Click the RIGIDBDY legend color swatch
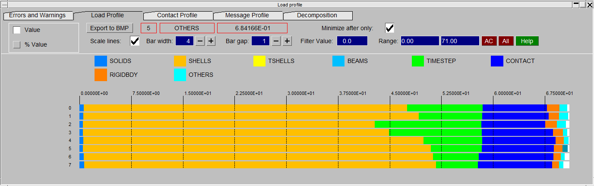 point(101,75)
